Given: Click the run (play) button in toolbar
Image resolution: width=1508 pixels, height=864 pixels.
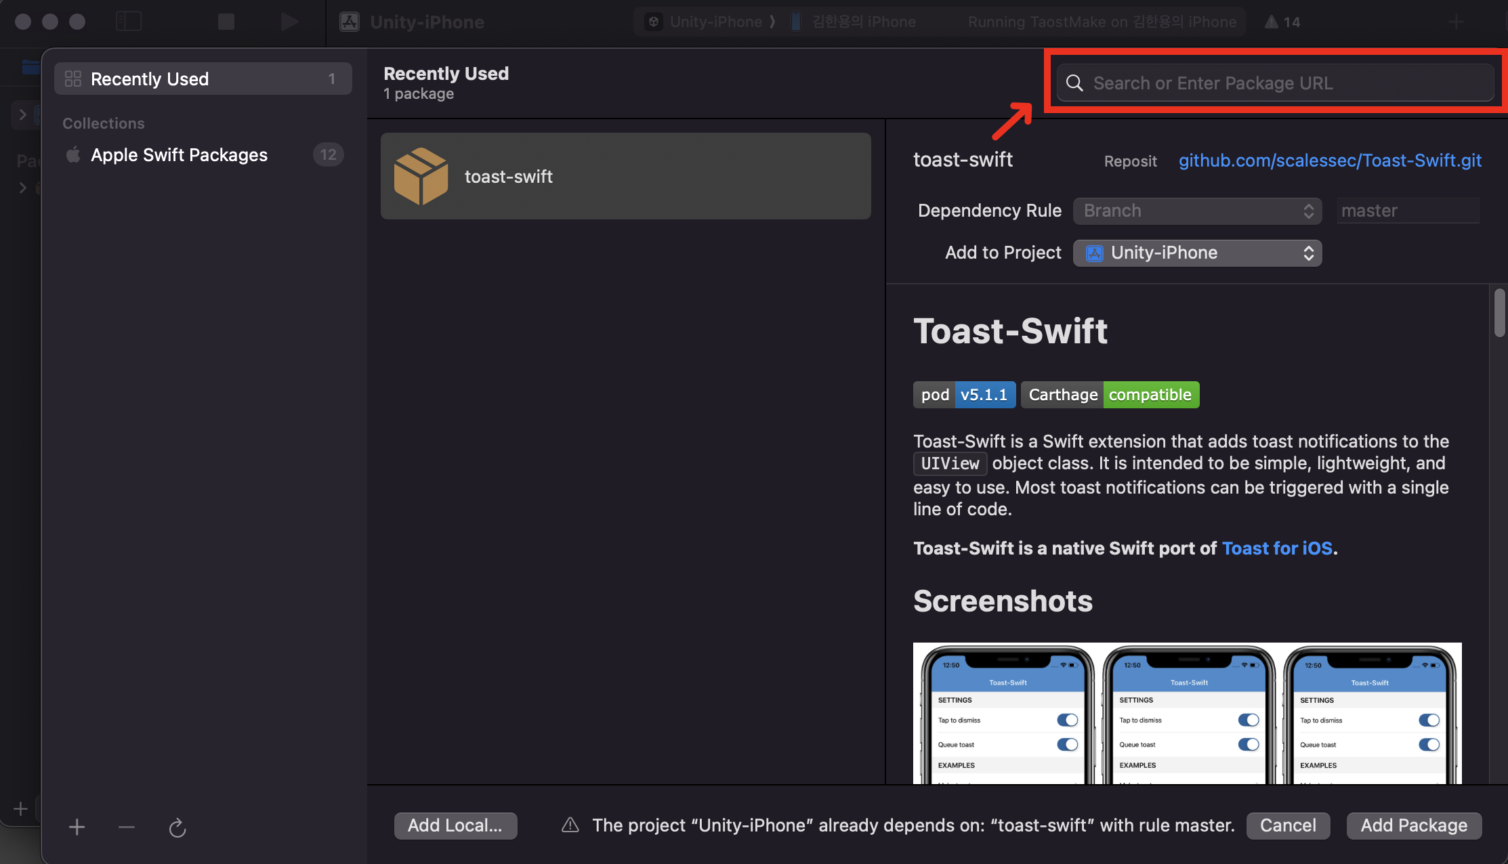Looking at the screenshot, I should 289,22.
